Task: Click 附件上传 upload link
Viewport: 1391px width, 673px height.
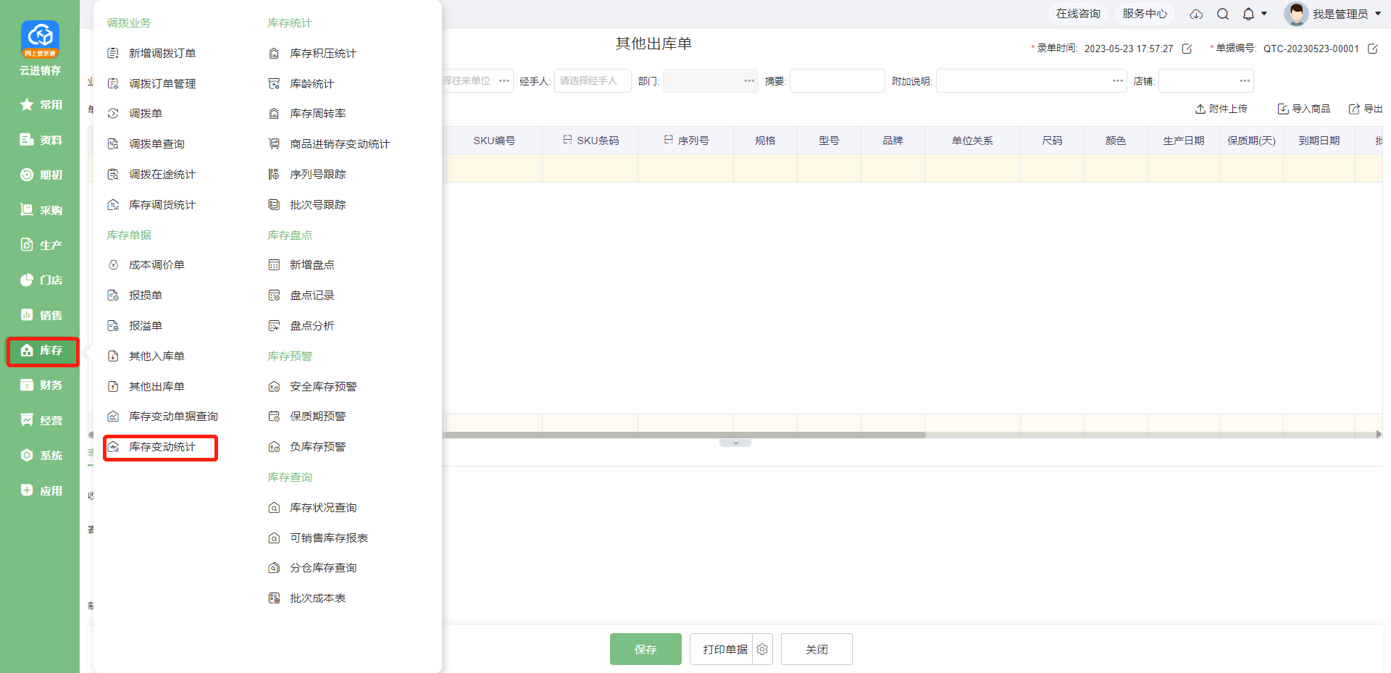Action: tap(1221, 109)
